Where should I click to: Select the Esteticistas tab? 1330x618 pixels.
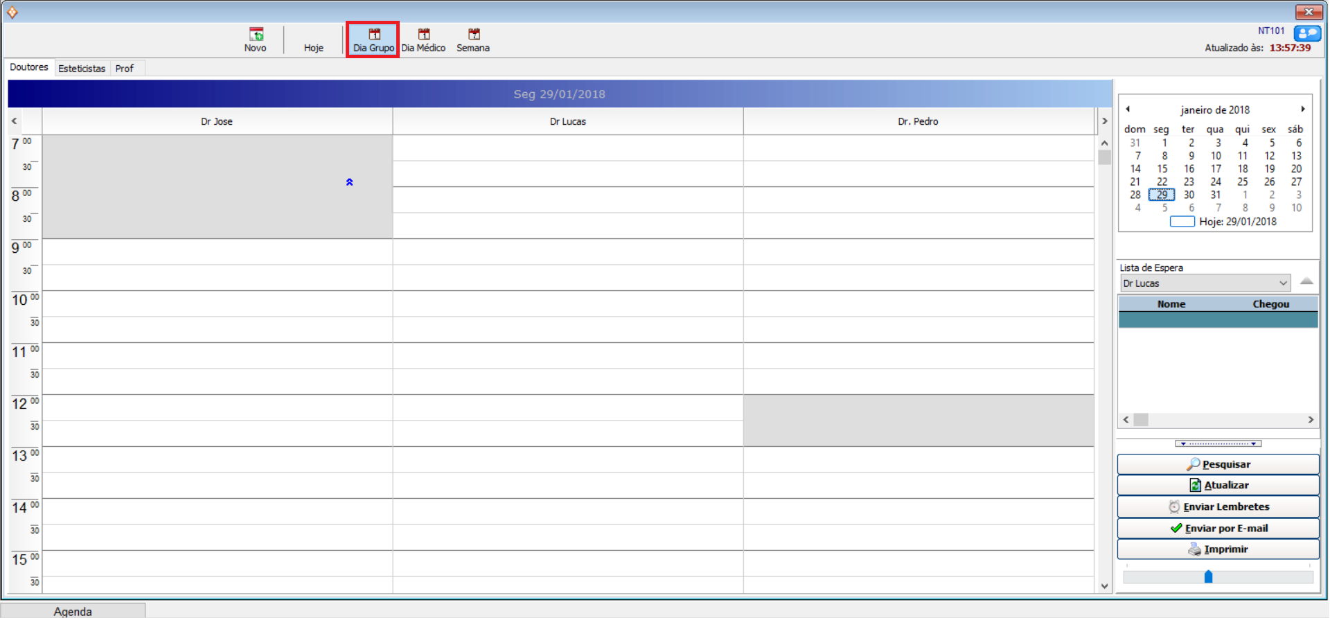(82, 69)
